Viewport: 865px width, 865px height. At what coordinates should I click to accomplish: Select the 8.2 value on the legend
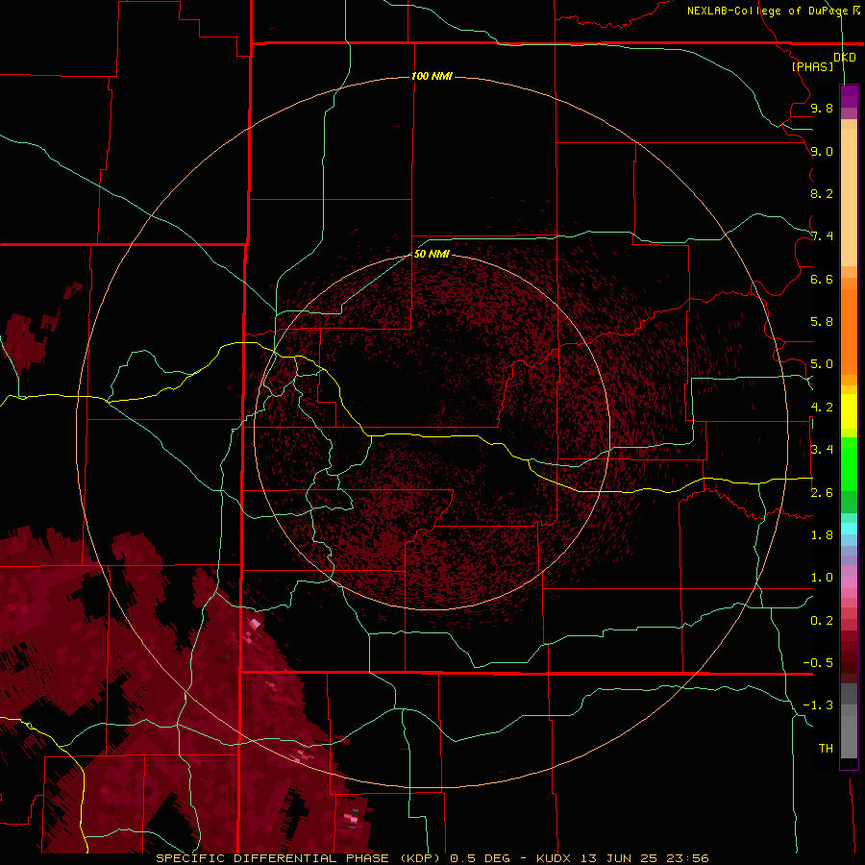click(822, 193)
